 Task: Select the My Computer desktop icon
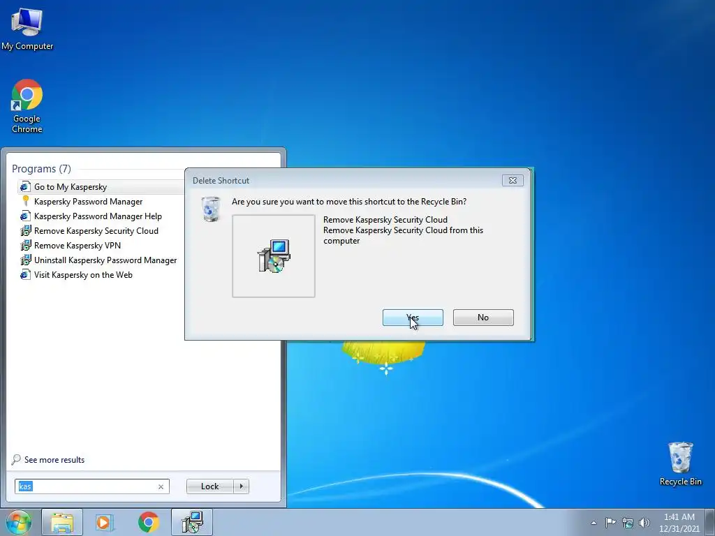27,29
